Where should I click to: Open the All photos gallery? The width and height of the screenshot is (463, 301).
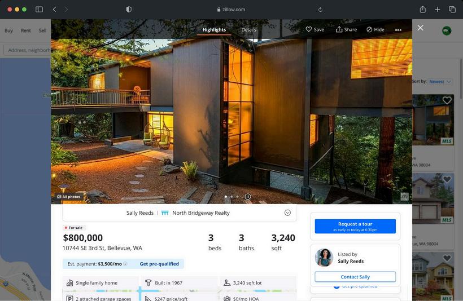(x=69, y=197)
